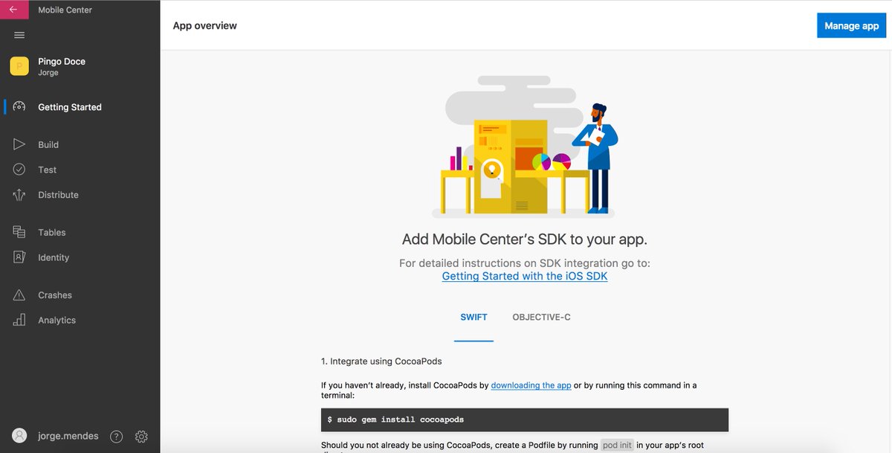Click the 1. Integrate using CocoaPods text
Viewport: 892px width, 453px height.
pos(381,362)
